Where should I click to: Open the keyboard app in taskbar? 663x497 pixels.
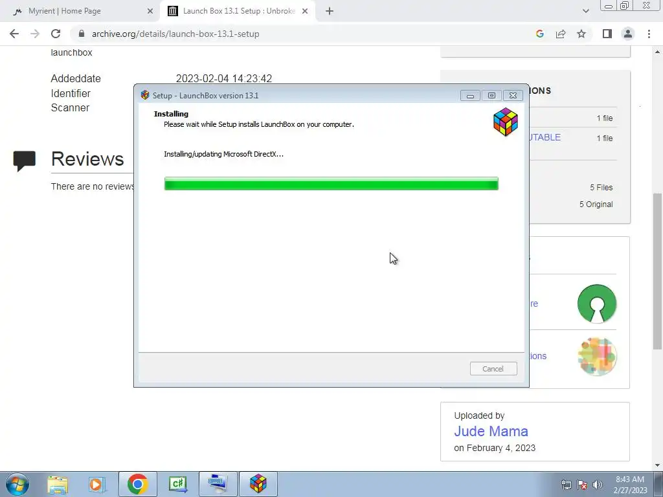pos(218,484)
